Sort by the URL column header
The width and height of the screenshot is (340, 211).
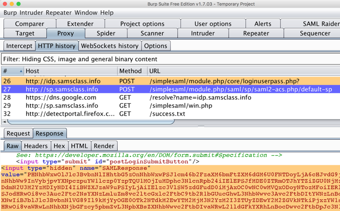(244, 71)
